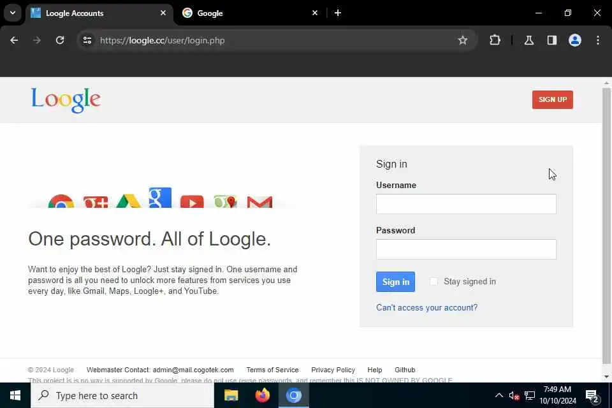Show hidden system tray icons
The width and height of the screenshot is (612, 408).
pyautogui.click(x=499, y=395)
